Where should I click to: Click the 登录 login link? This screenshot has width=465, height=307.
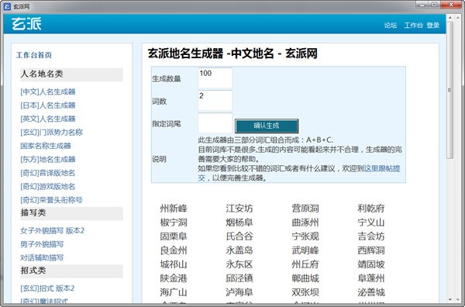[432, 26]
